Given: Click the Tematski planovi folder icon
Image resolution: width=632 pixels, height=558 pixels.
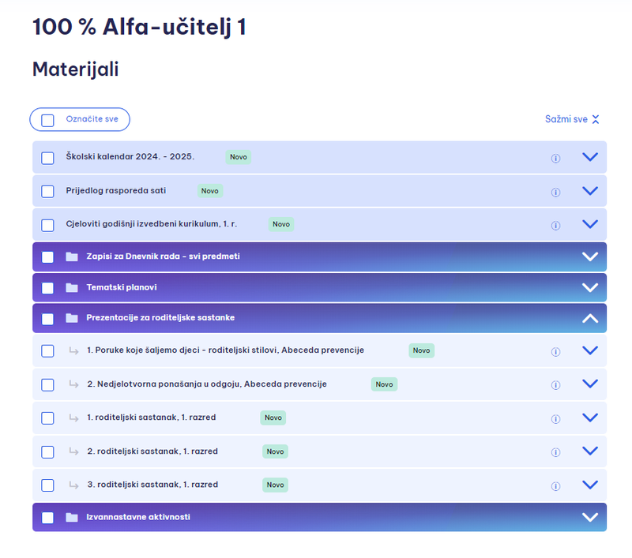Looking at the screenshot, I should pyautogui.click(x=72, y=287).
